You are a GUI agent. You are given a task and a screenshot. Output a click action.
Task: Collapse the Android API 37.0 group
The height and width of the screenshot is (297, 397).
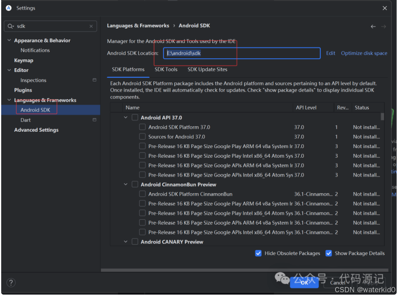(126, 117)
